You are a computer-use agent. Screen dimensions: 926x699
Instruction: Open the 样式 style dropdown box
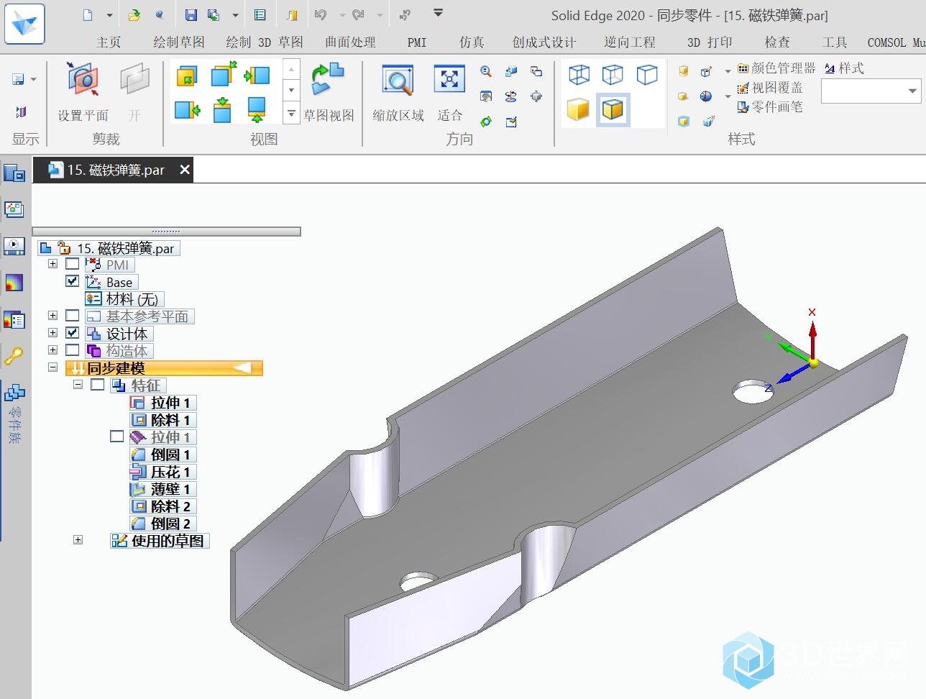(x=912, y=91)
